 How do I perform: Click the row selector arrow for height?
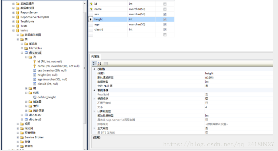pos(91,19)
